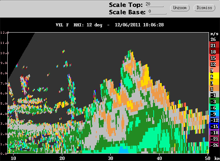Click the 5.0 height axis label
220x161 pixels.
[x=4, y=104]
